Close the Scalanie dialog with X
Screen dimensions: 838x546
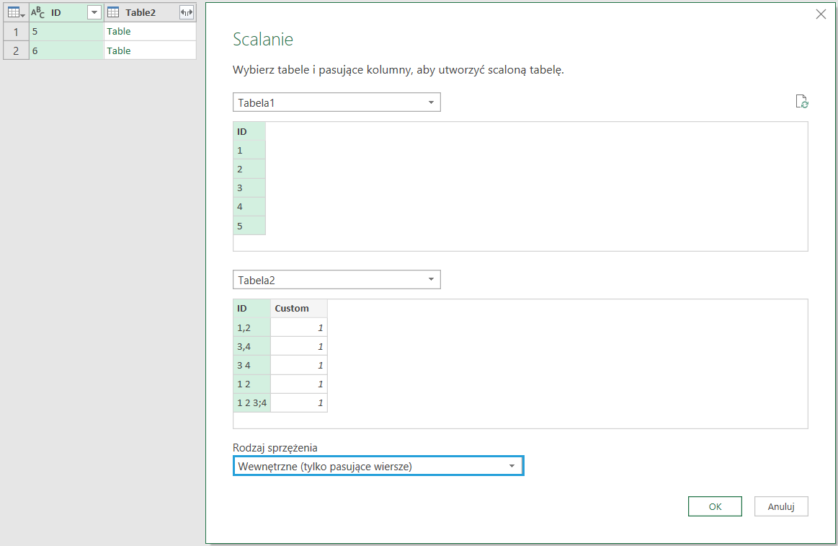pos(821,14)
